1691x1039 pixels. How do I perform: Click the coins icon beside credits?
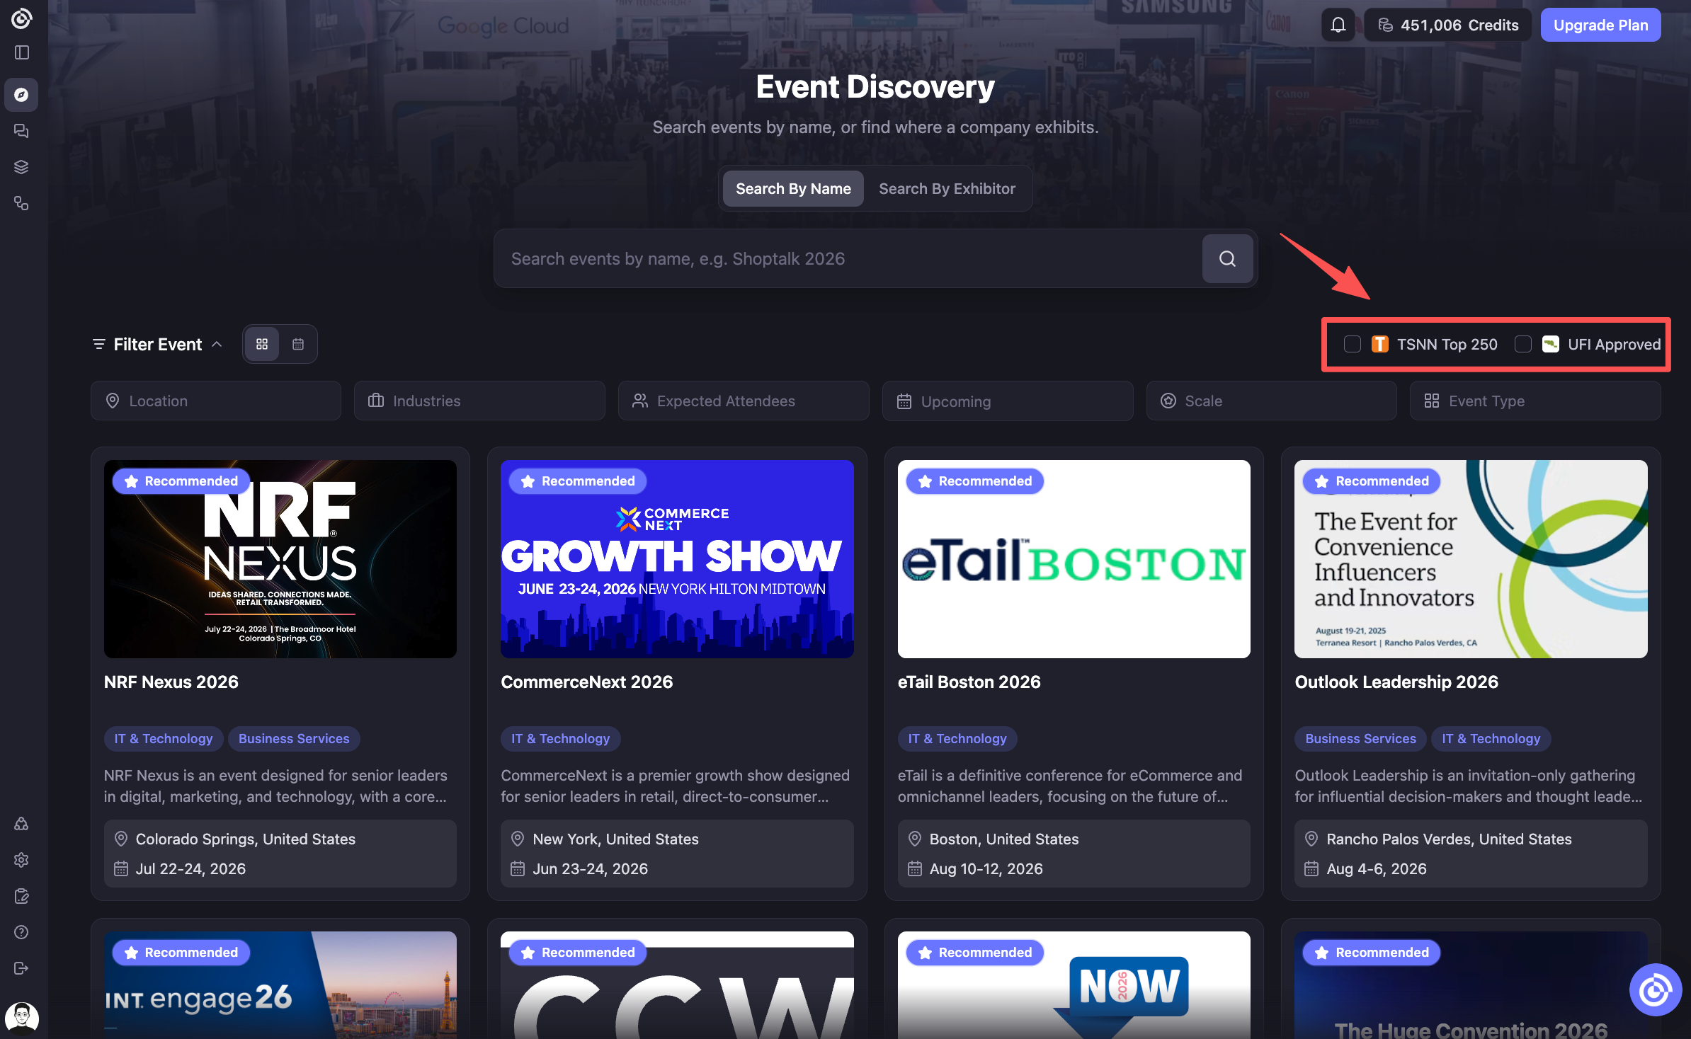click(x=1385, y=25)
